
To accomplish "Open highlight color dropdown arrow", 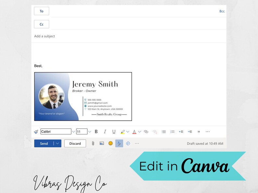I will coord(128,132).
